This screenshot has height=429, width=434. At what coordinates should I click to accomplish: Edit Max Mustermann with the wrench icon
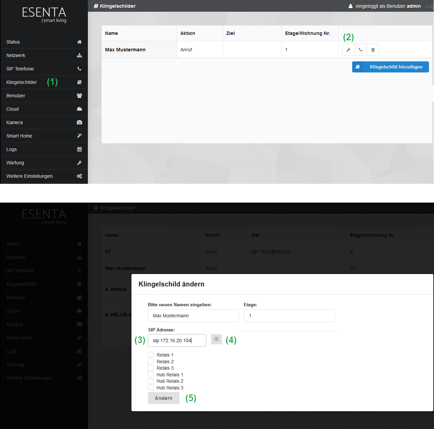[x=348, y=50]
